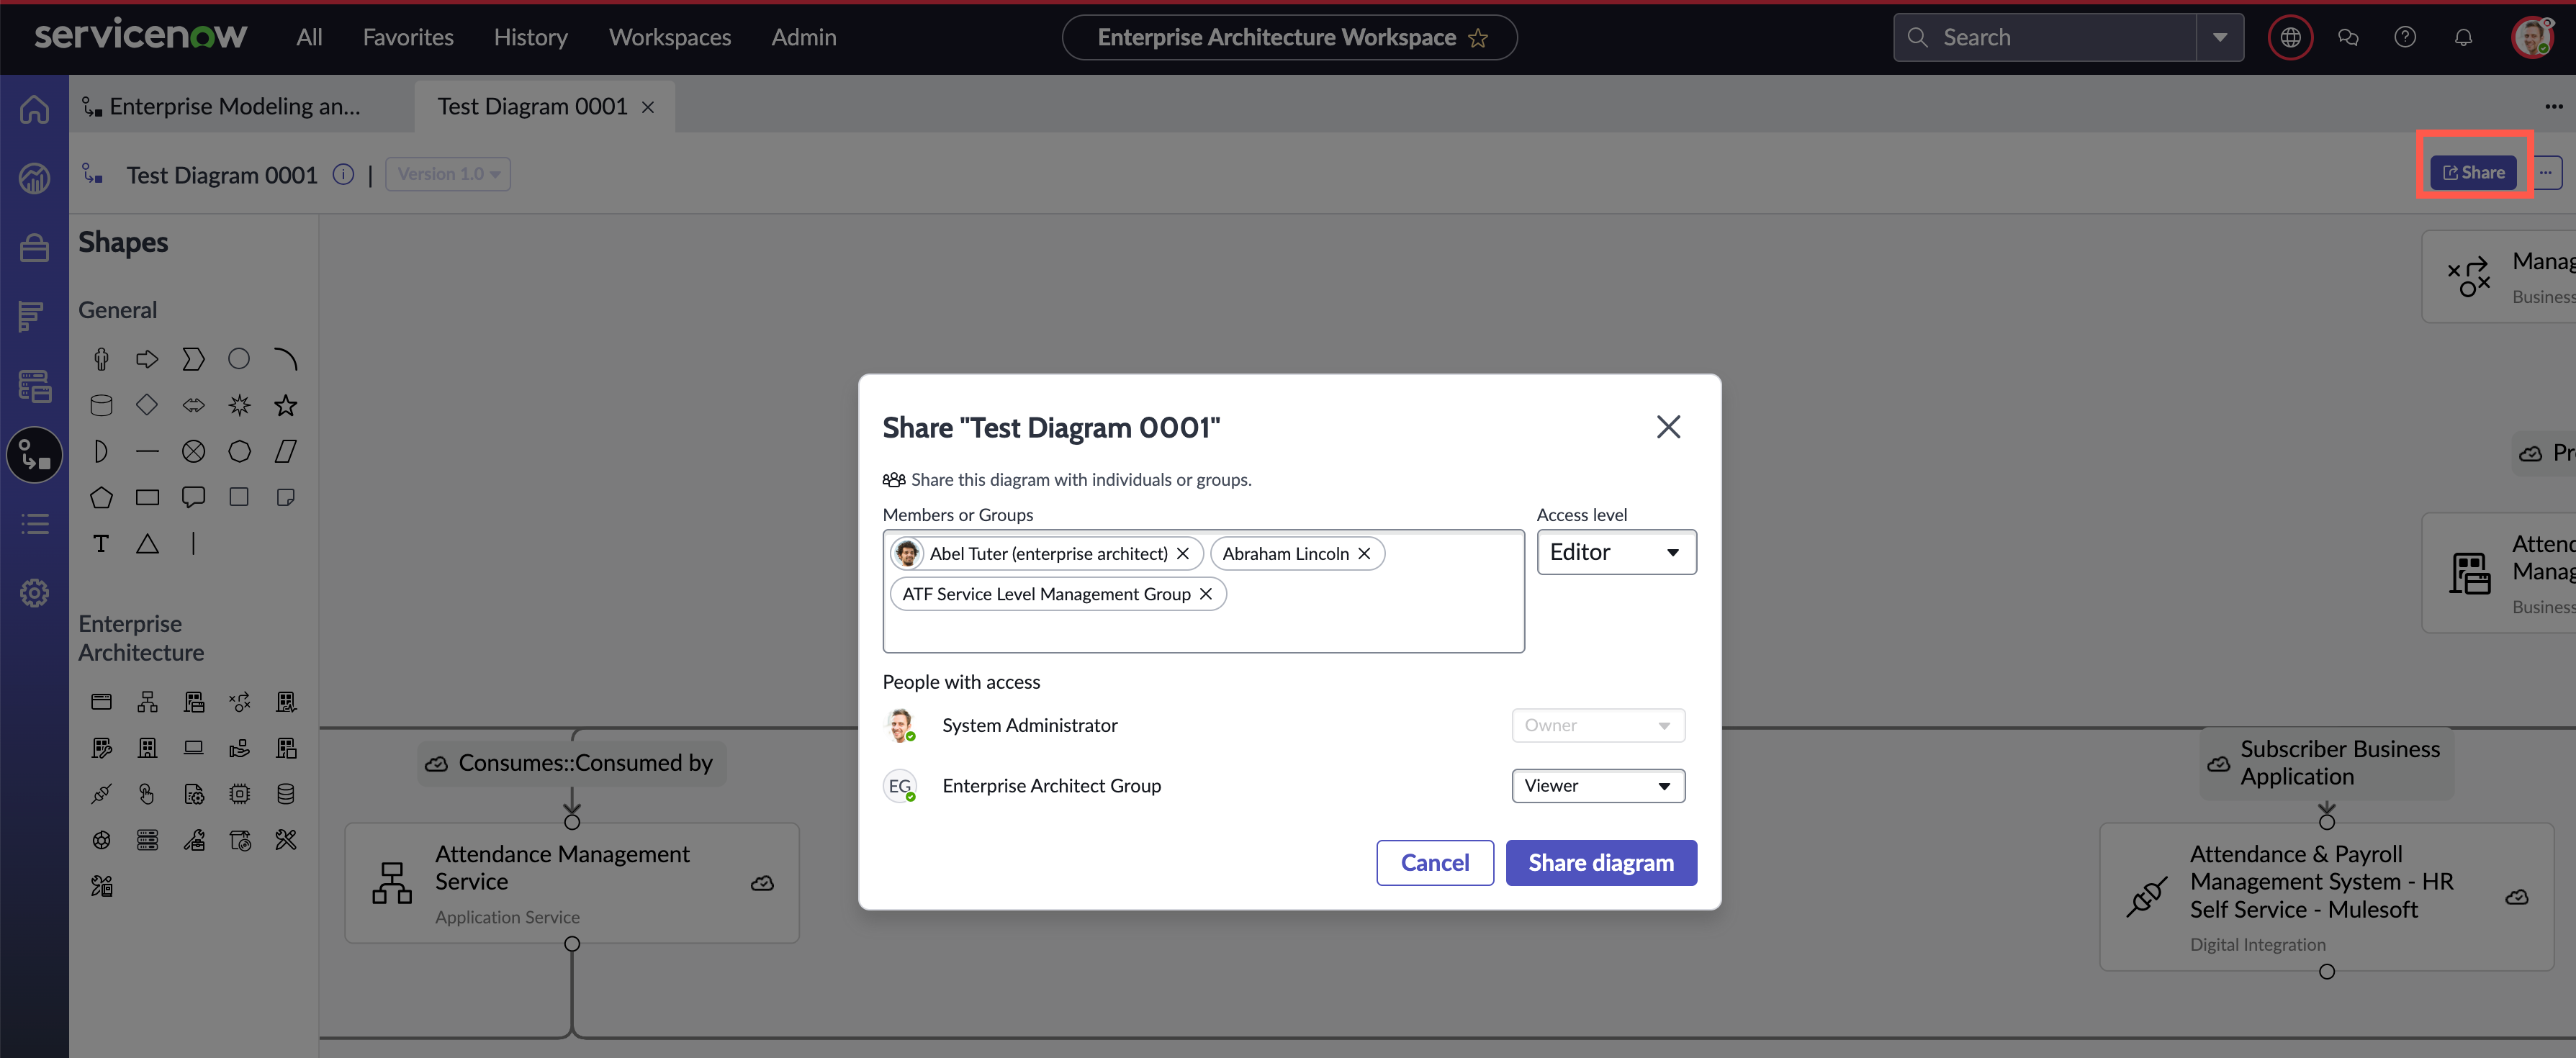Choose the triangle shape
Image resolution: width=2576 pixels, height=1058 pixels.
click(147, 543)
